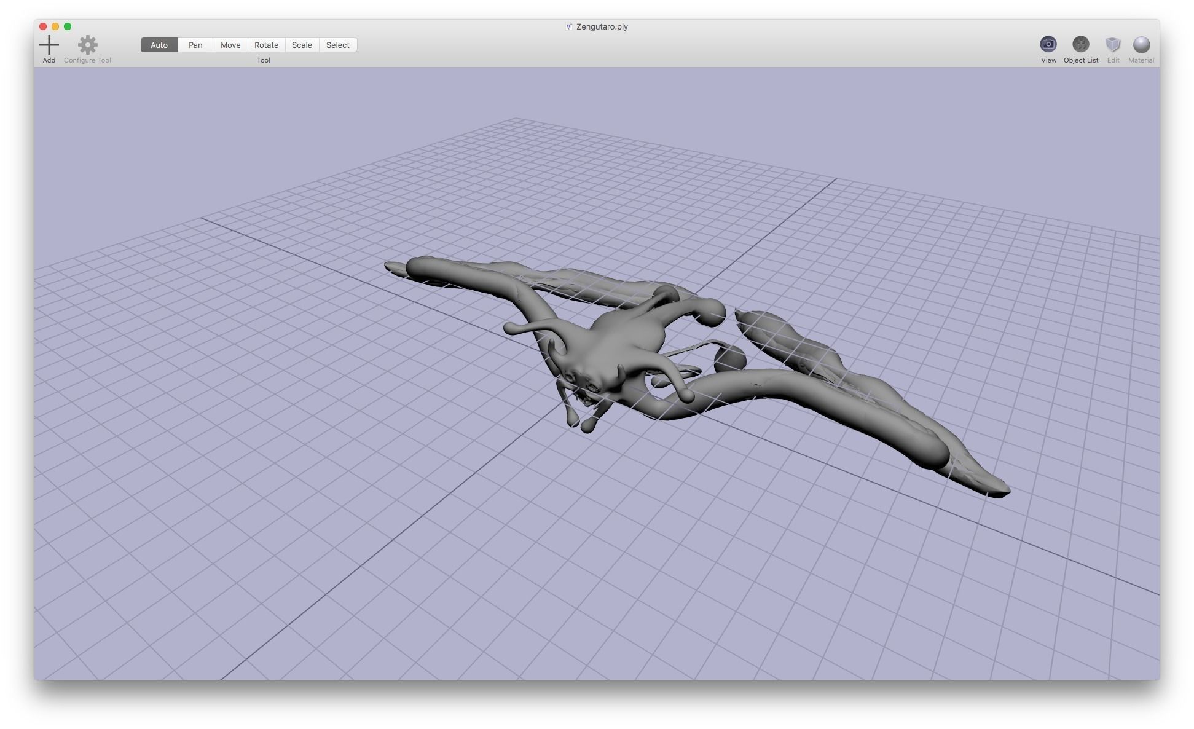Click the Zengutaro.ply title document icon
The width and height of the screenshot is (1194, 729).
pos(569,26)
